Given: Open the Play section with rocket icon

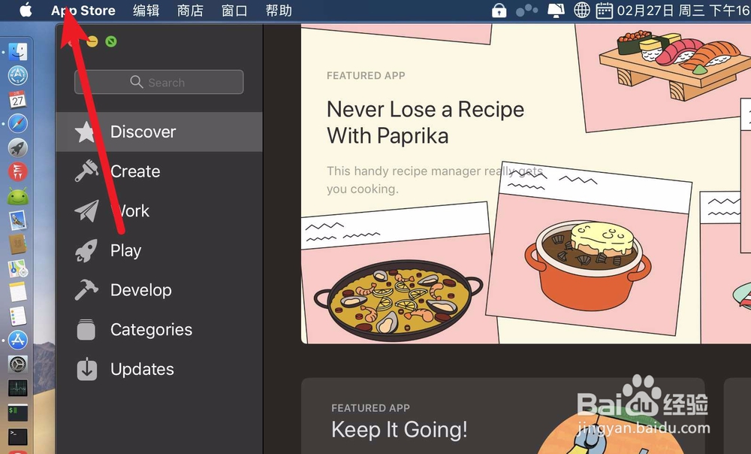Looking at the screenshot, I should tap(159, 250).
